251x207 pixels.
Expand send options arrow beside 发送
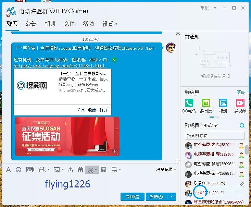tap(172, 197)
